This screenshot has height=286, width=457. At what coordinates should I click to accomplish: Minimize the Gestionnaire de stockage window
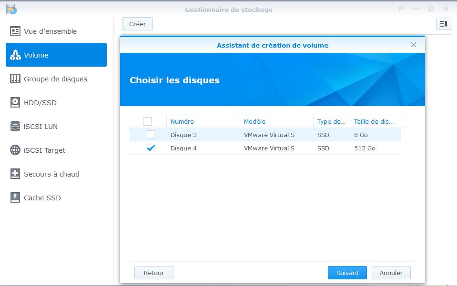click(416, 9)
